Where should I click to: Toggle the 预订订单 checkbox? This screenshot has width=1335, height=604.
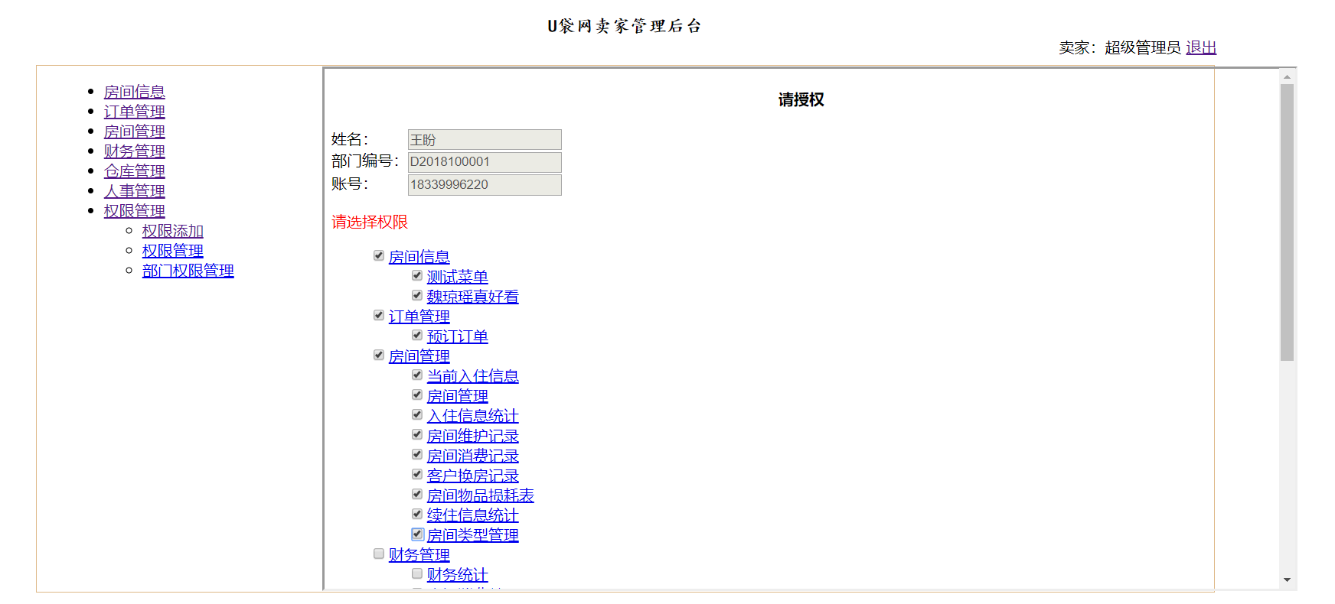(x=416, y=335)
